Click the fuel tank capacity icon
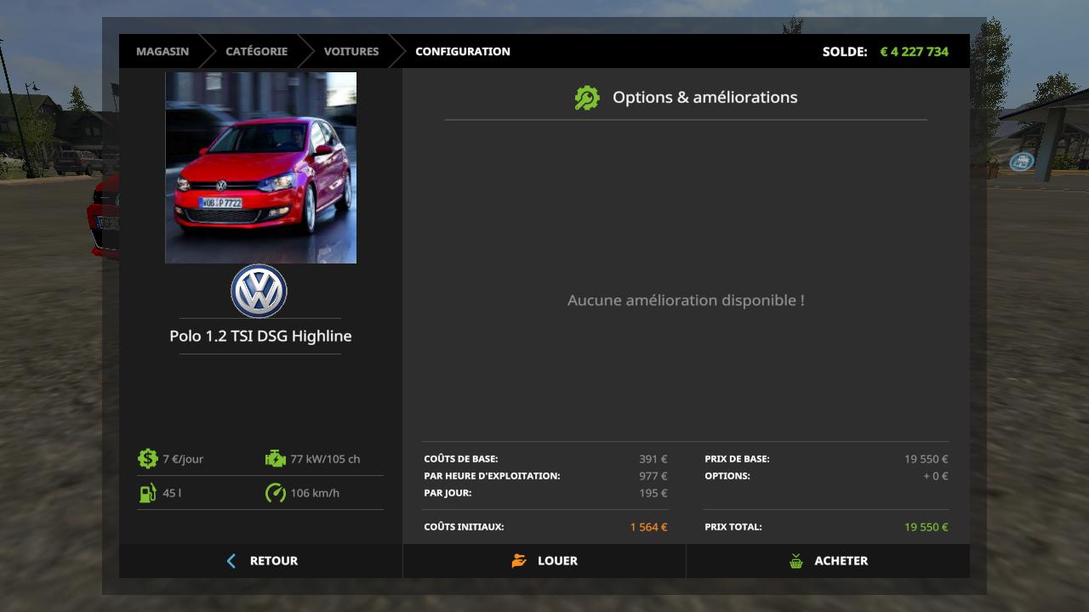 pos(147,493)
